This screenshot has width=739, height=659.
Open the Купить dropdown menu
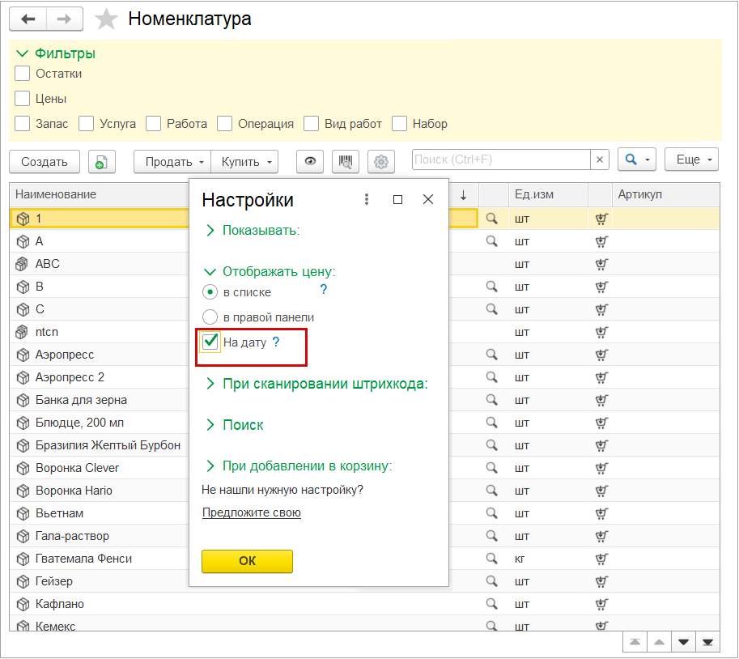(x=244, y=161)
